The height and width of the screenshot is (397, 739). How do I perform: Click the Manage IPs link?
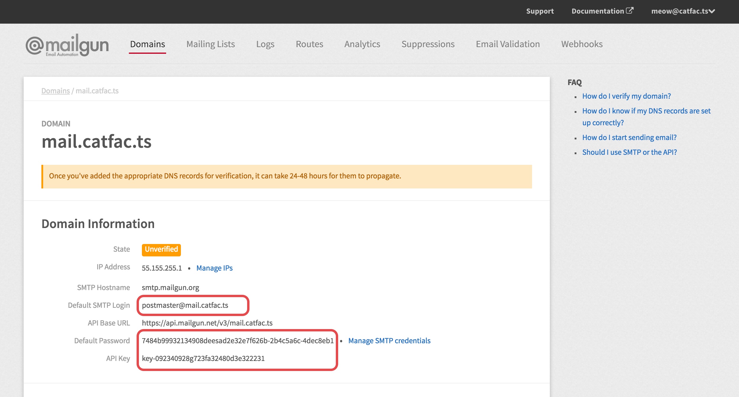[215, 268]
